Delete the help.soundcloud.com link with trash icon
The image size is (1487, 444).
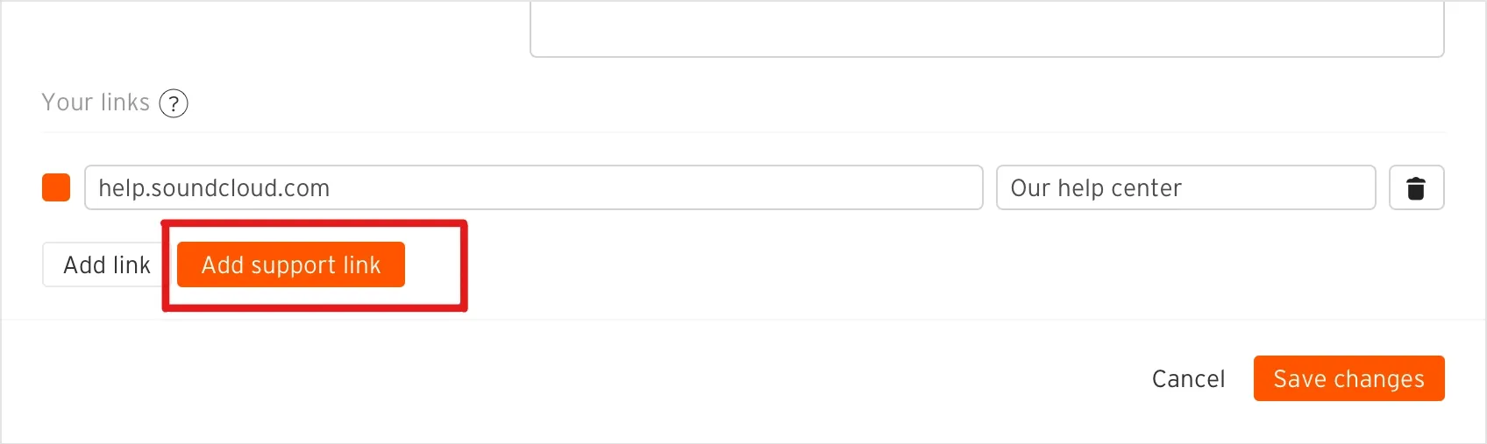pos(1416,187)
